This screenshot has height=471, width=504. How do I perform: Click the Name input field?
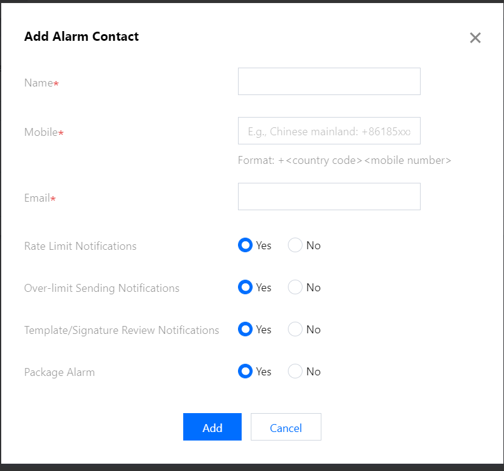(329, 82)
